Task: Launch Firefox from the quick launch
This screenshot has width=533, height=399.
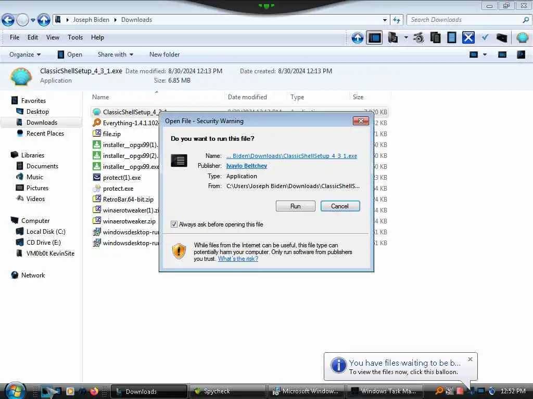Action: click(94, 391)
